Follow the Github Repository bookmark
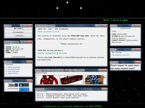The width and height of the screenshot is (145, 108). (14, 67)
